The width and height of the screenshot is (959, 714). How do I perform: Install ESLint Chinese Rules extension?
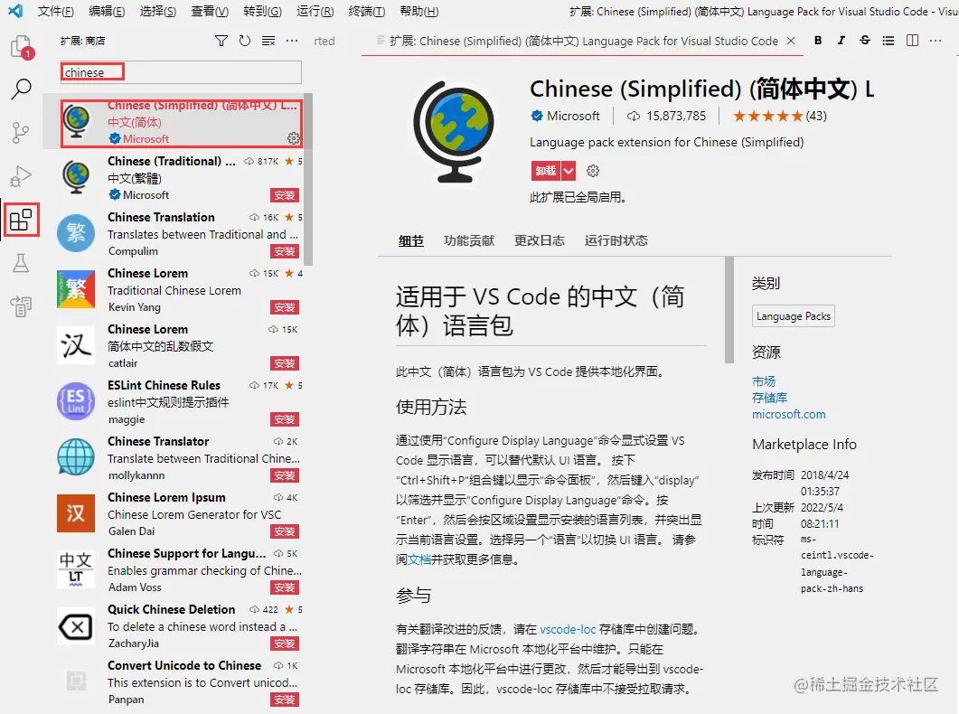click(285, 419)
